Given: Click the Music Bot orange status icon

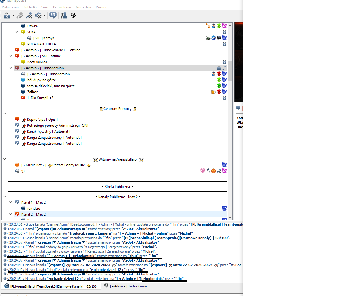Looking at the screenshot, I should pos(17,165).
